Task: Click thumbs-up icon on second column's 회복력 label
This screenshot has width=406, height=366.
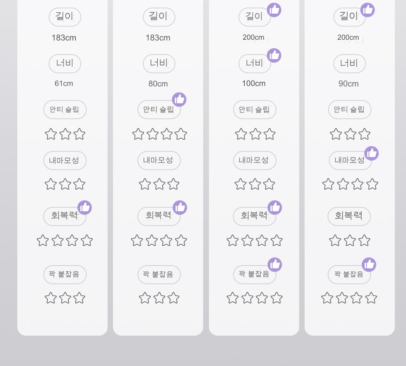Action: 180,208
